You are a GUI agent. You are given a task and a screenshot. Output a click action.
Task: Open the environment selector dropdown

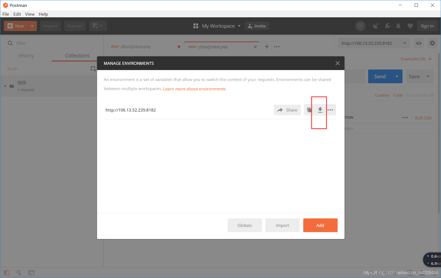click(374, 43)
